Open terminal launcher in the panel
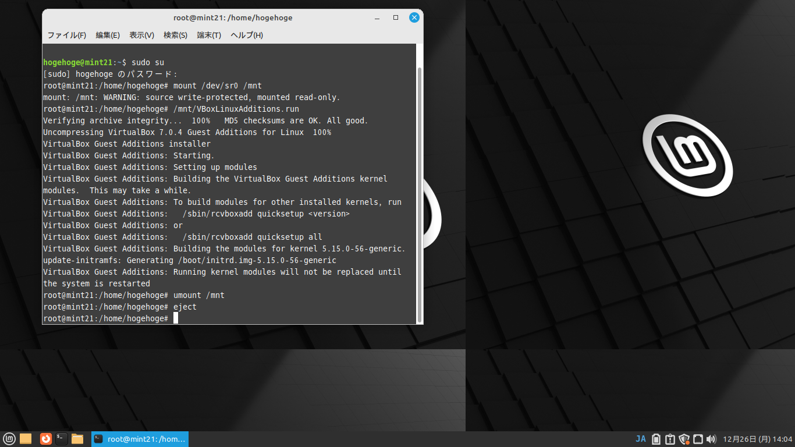This screenshot has height=447, width=795. [x=62, y=439]
